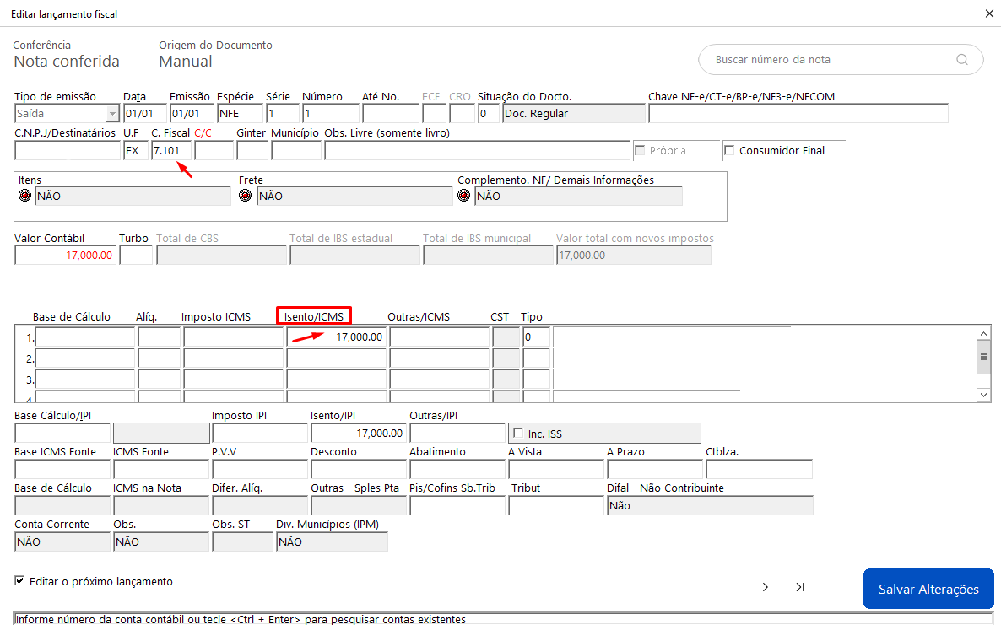
Task: Select the Espécie field with NFE
Action: point(240,114)
